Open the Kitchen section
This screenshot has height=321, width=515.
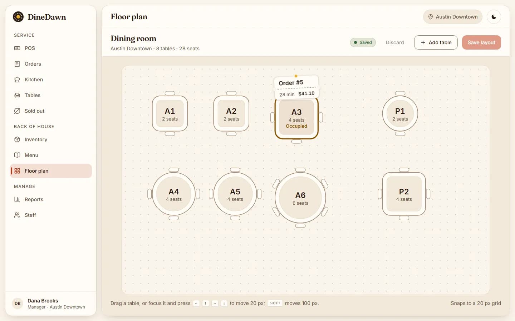pyautogui.click(x=51, y=80)
